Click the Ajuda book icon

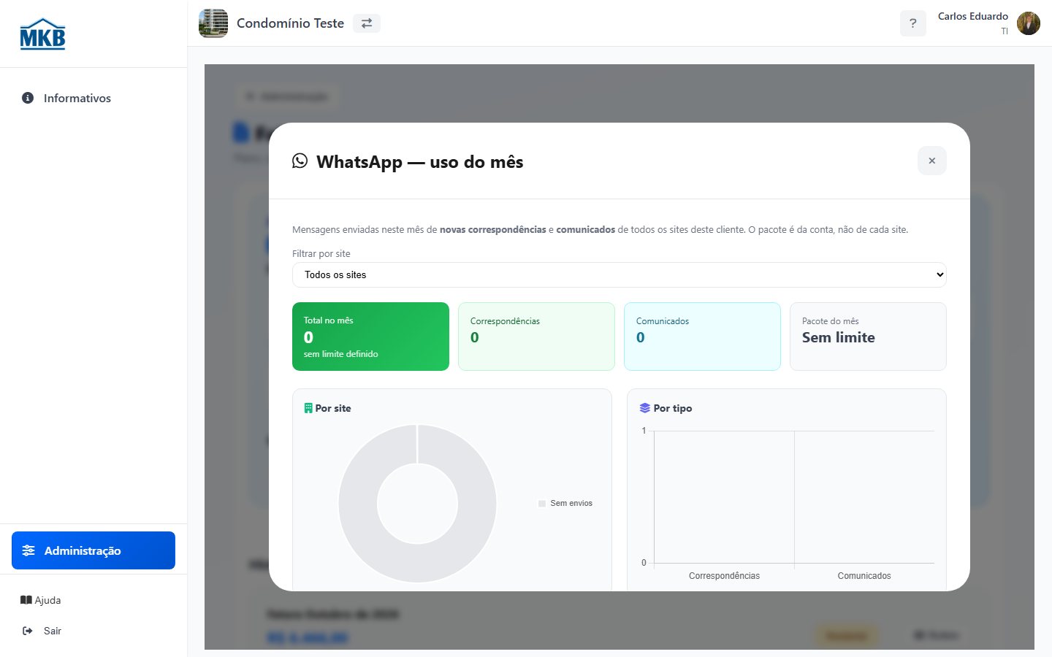pyautogui.click(x=26, y=600)
